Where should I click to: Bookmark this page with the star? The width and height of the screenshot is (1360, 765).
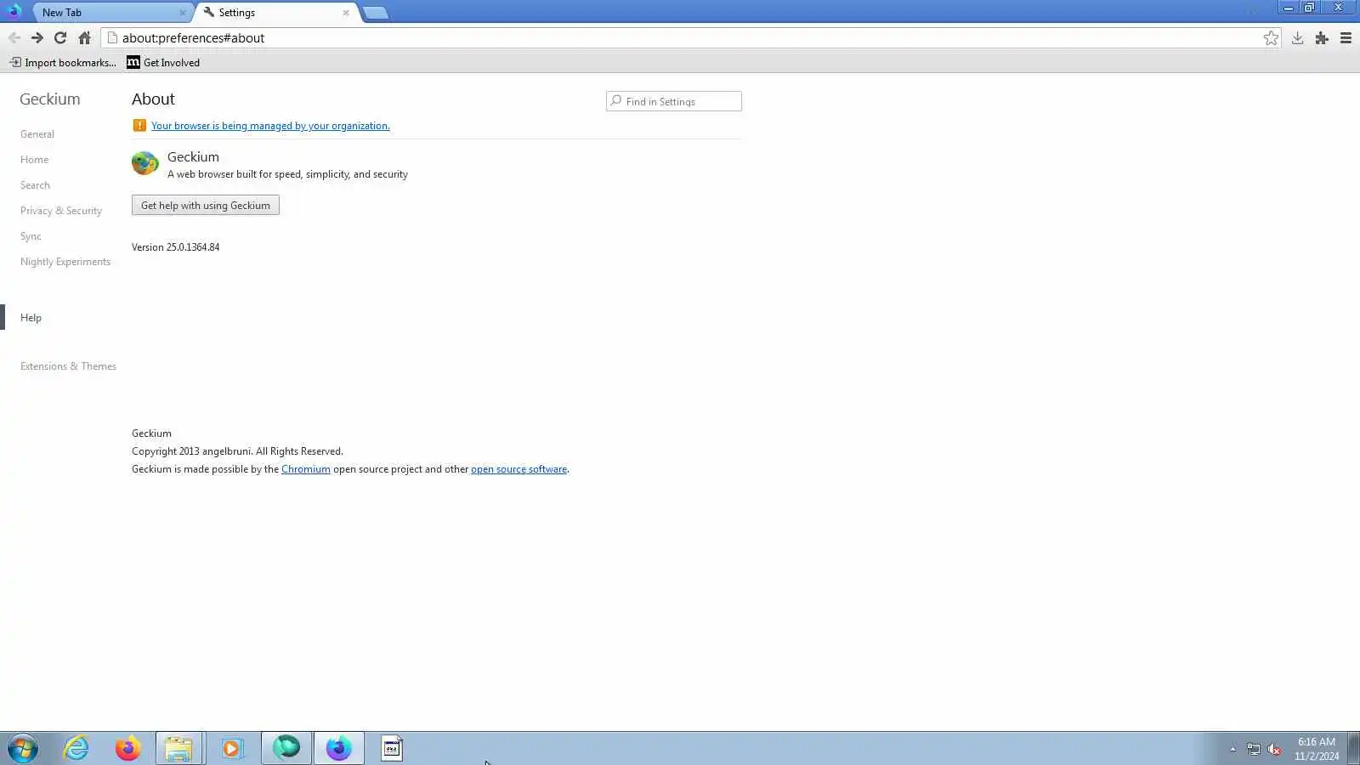click(x=1271, y=38)
